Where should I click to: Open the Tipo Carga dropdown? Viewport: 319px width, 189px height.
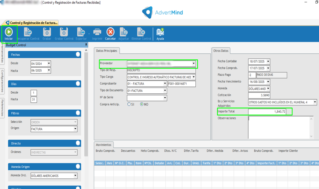click(x=194, y=77)
